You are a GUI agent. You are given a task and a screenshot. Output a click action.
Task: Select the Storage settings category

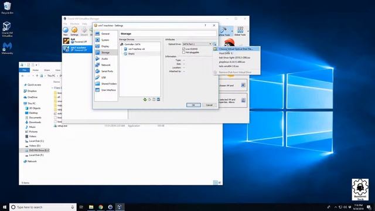[x=105, y=52]
